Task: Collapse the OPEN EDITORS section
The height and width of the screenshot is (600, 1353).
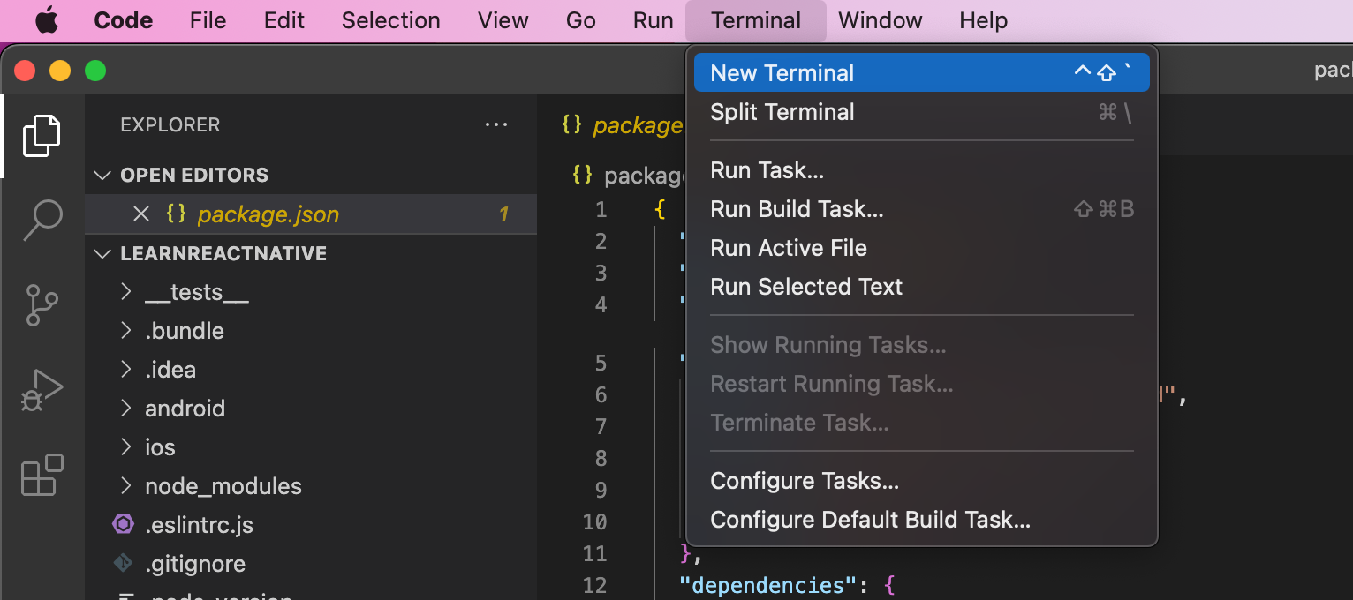Action: tap(102, 175)
